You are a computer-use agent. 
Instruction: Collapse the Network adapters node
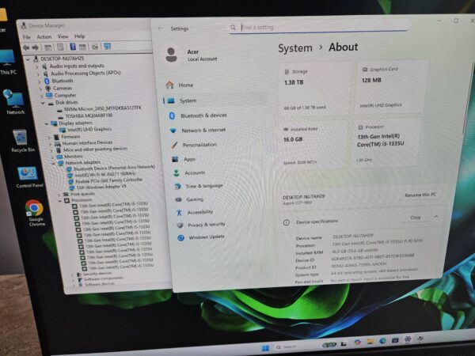(53, 163)
